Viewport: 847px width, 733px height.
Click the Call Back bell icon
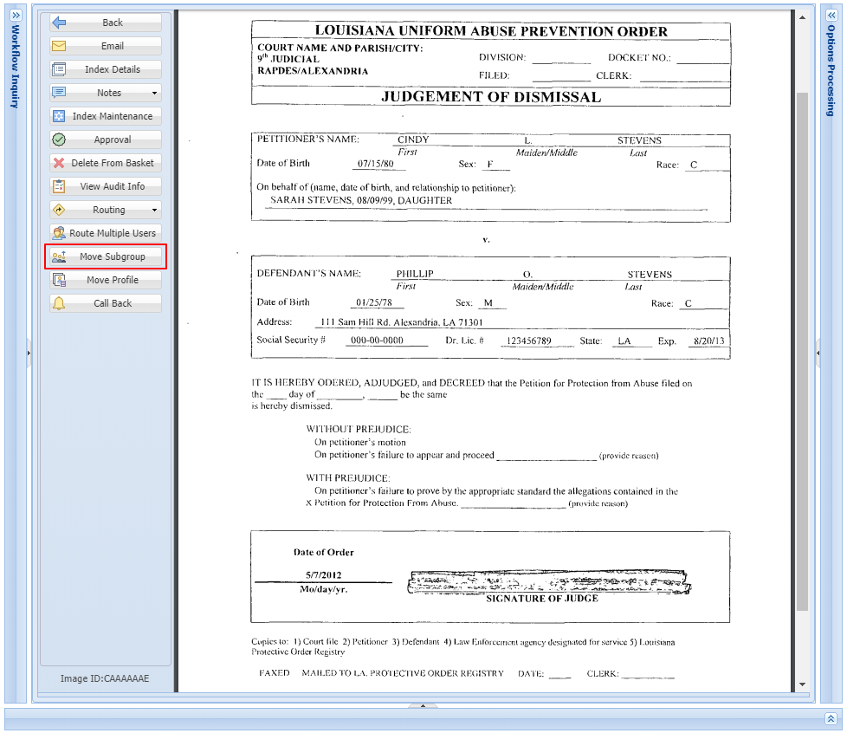coord(59,303)
